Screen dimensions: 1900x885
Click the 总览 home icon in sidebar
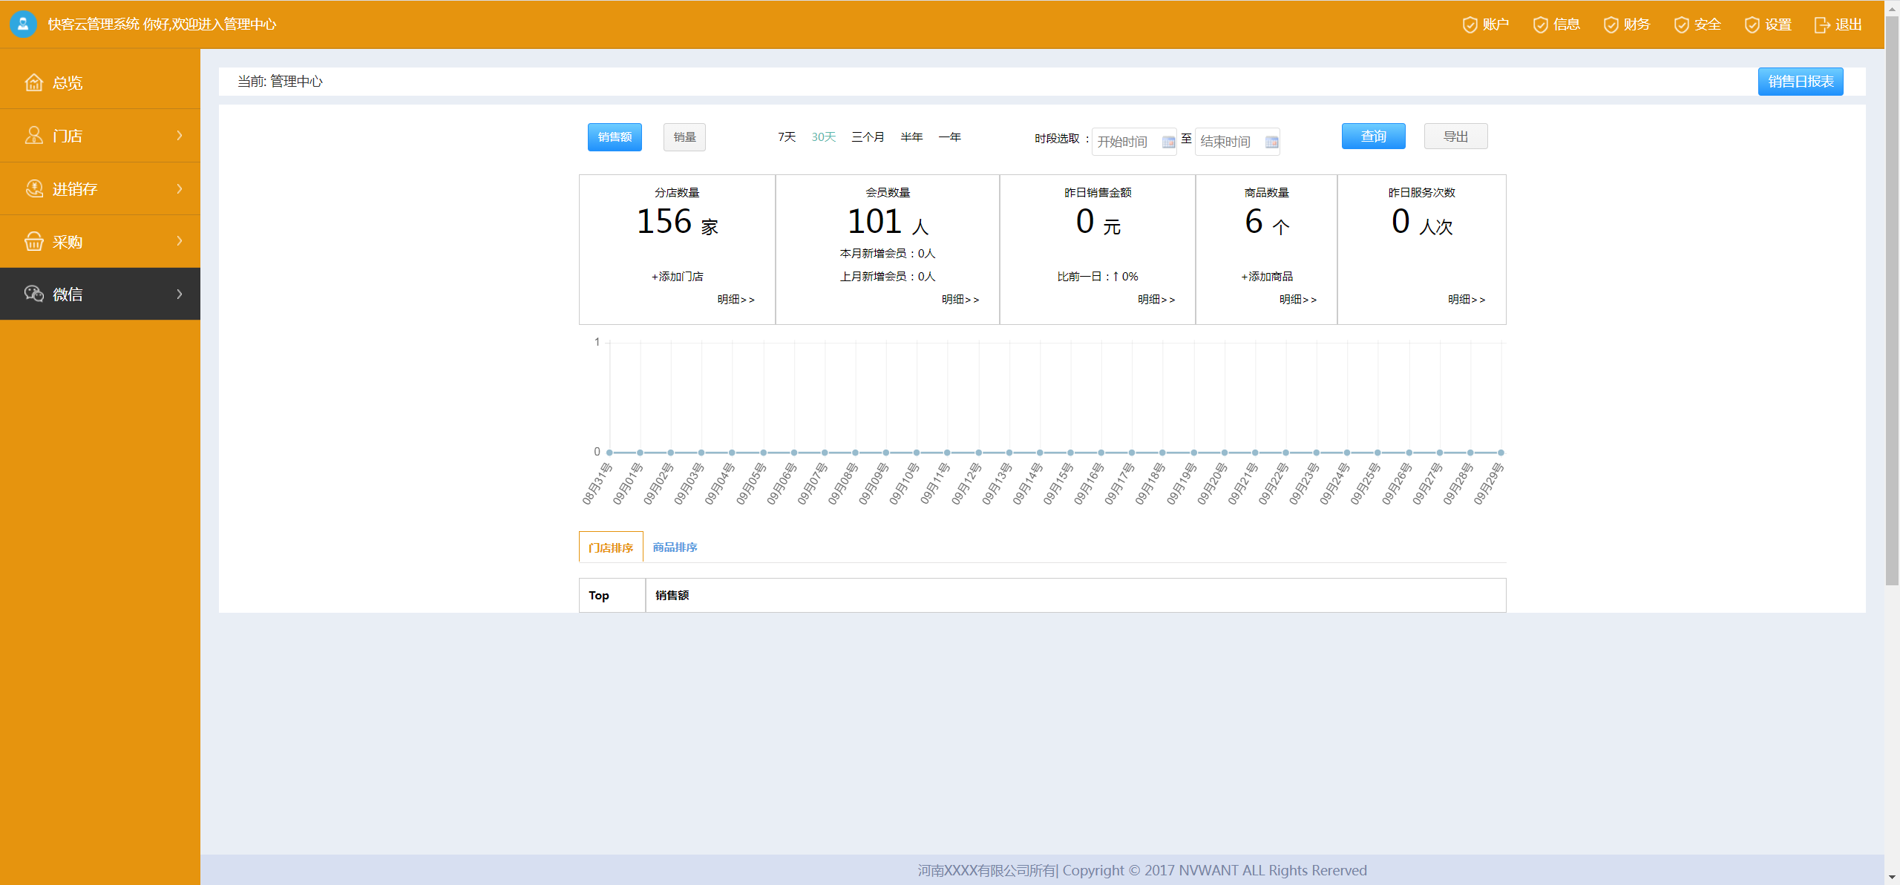click(34, 82)
